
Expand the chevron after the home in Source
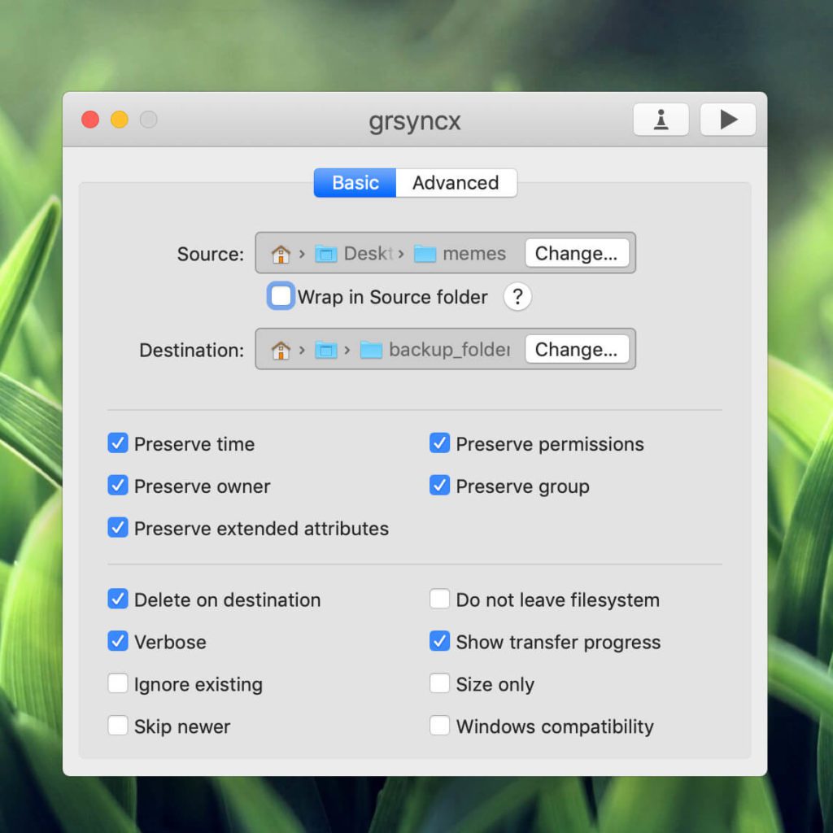(x=301, y=253)
